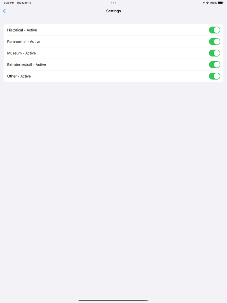The height and width of the screenshot is (303, 227).
Task: Tap the battery icon in status bar
Action: click(221, 3)
